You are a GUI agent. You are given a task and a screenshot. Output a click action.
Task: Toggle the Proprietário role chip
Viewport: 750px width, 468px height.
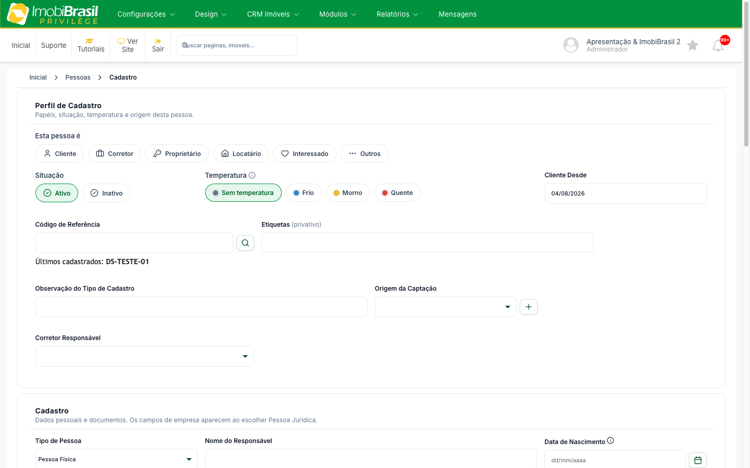pyautogui.click(x=177, y=153)
